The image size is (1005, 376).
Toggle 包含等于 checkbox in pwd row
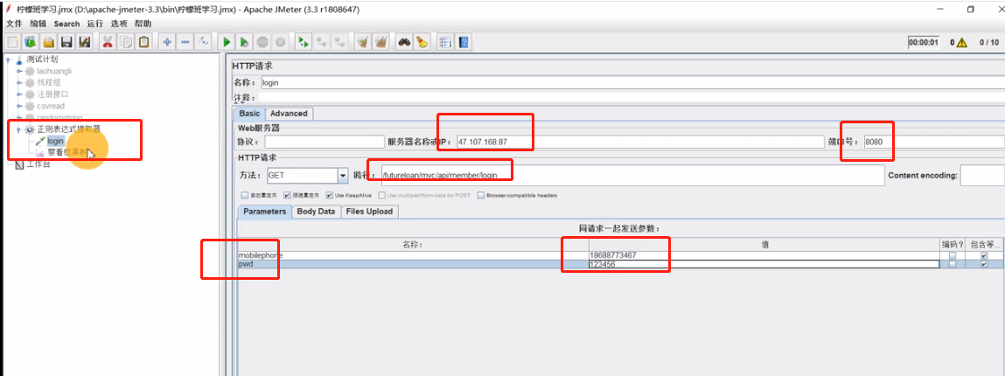(985, 264)
